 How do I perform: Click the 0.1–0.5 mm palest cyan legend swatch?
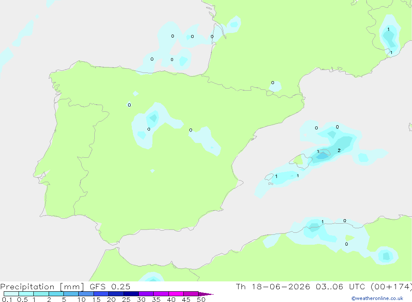[11, 294]
